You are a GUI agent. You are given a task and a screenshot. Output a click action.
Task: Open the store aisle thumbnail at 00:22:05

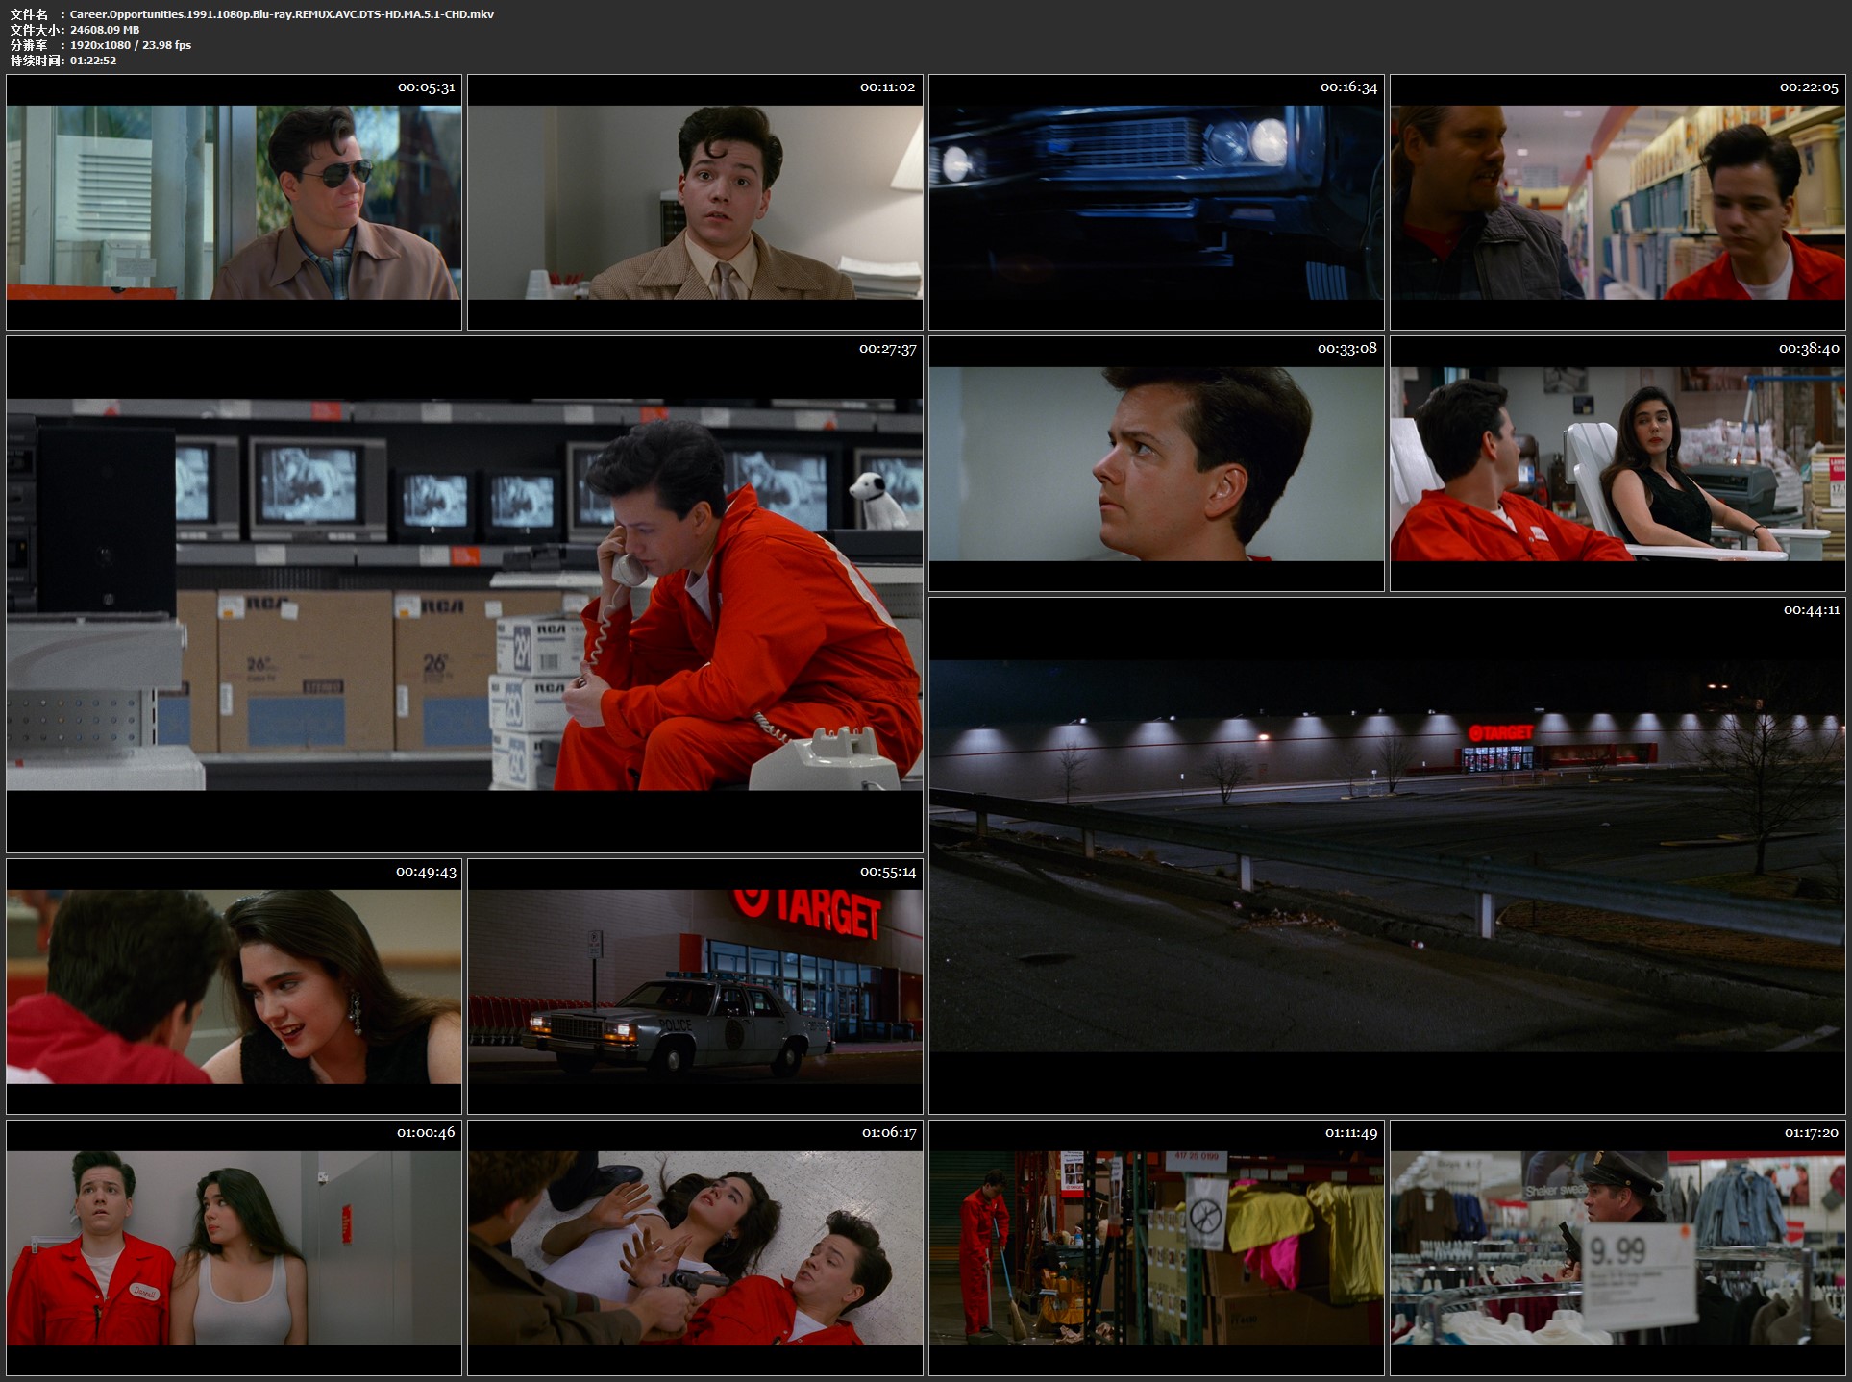point(1617,203)
